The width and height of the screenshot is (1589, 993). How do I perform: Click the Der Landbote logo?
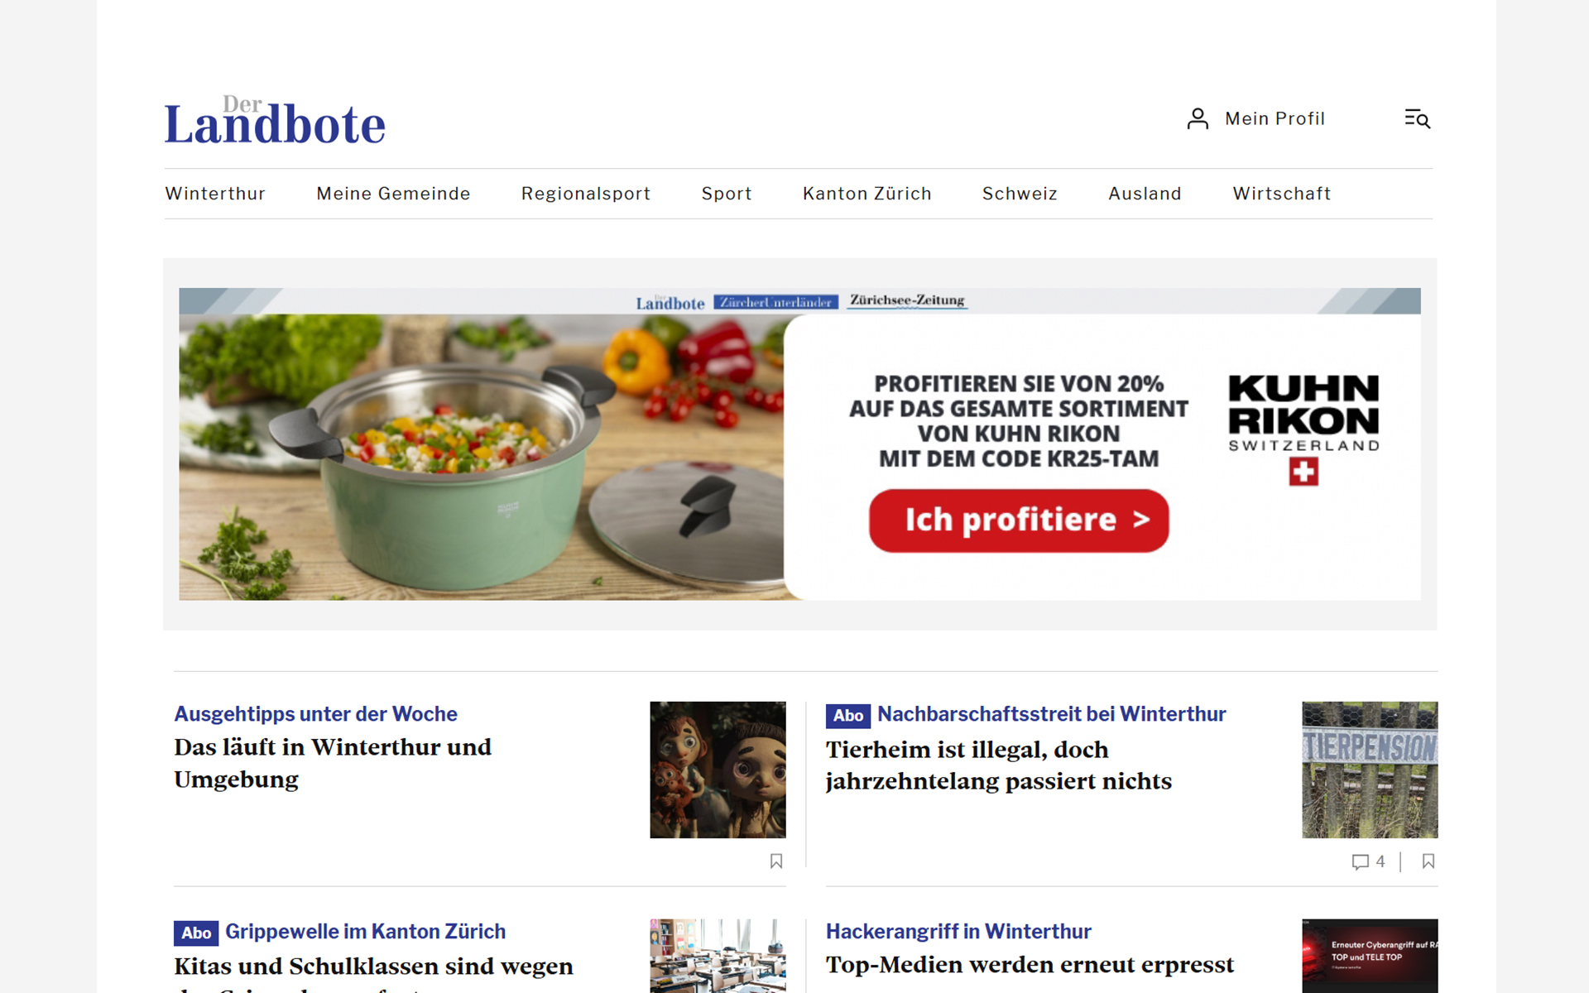coord(275,122)
